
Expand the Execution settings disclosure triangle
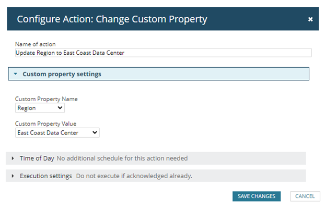coord(13,176)
